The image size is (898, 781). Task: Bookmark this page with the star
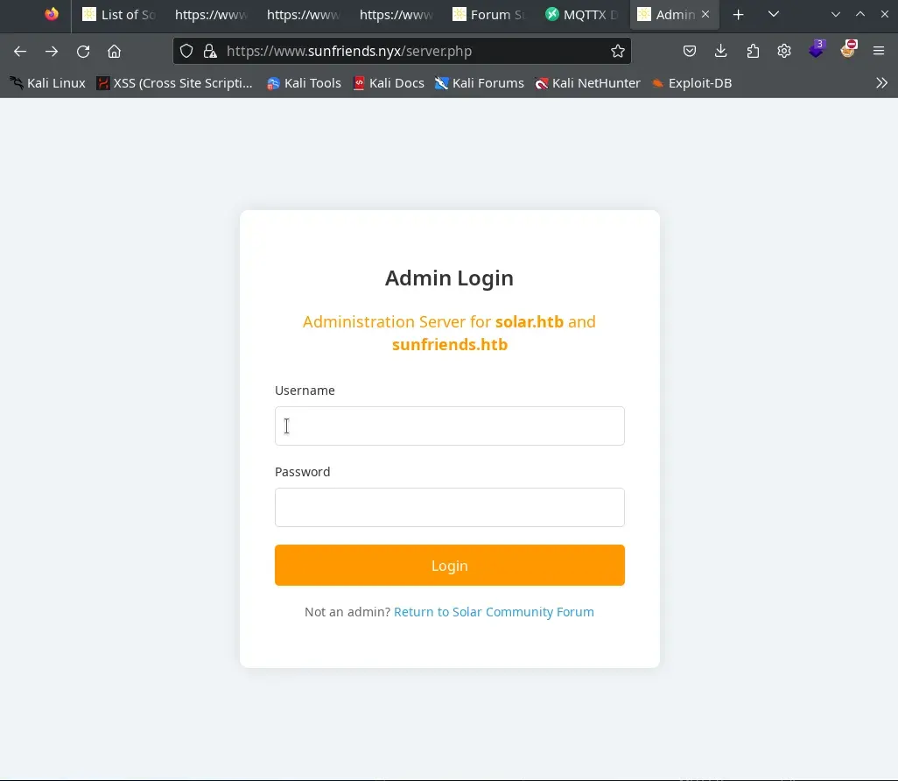[x=617, y=51]
